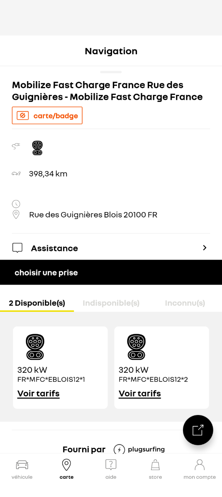The width and height of the screenshot is (222, 497).
Task: Switch to the Indisponible(s) tab
Action: click(x=111, y=303)
